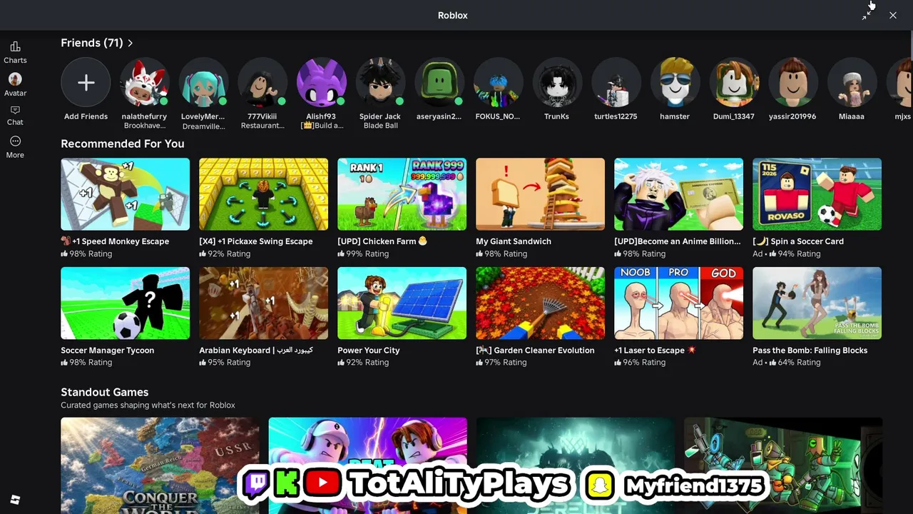
Task: Open My Giant Sandwich game thumbnail
Action: coord(541,194)
